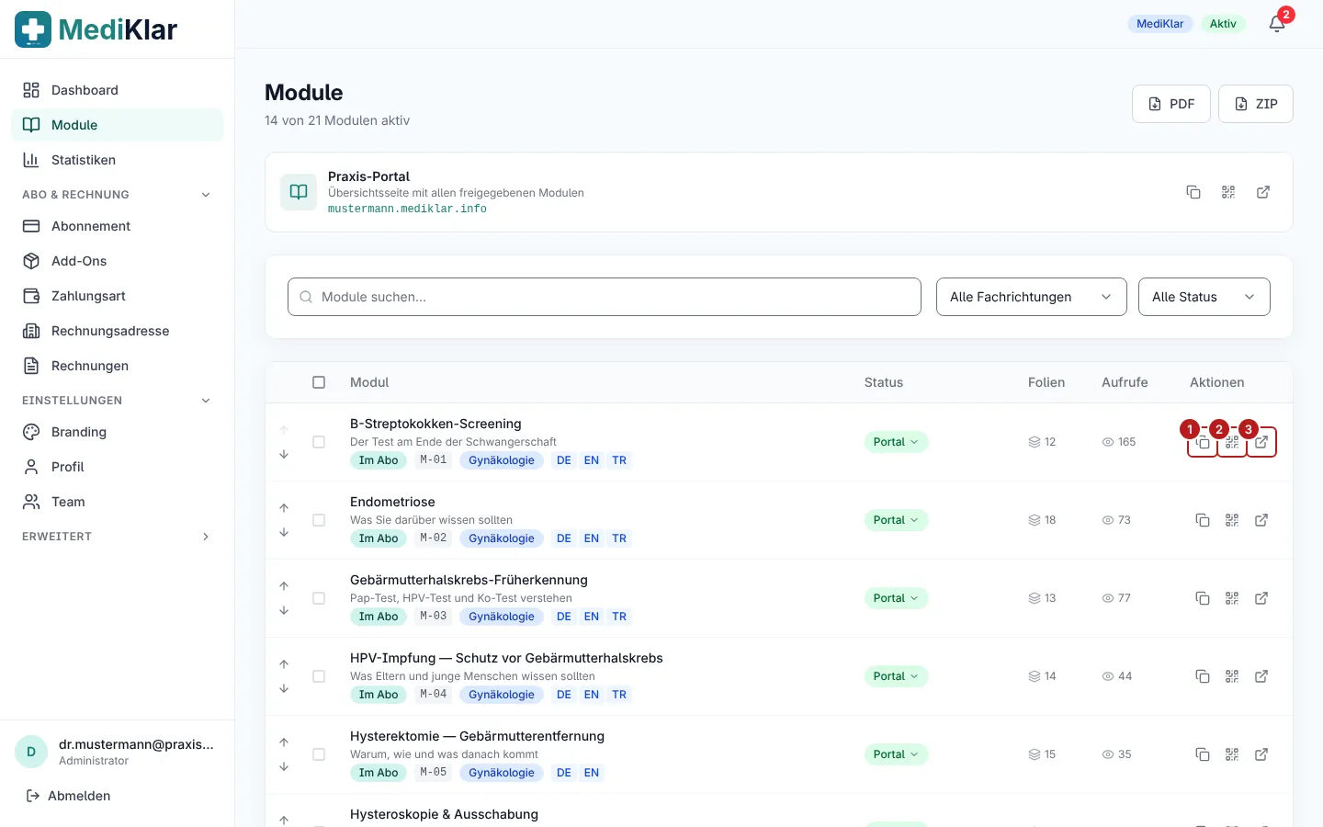Open Gebärmutterhalskrebs-Früherkennung module externally

pos(1261,598)
